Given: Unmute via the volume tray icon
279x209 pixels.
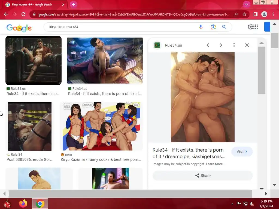Looking at the screenshot, I should (x=252, y=204).
